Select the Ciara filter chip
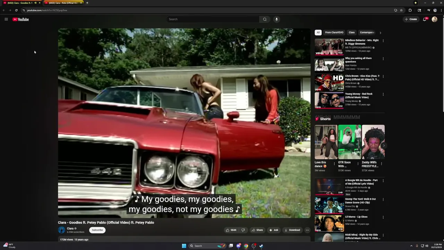This screenshot has width=444, height=250. (352, 33)
